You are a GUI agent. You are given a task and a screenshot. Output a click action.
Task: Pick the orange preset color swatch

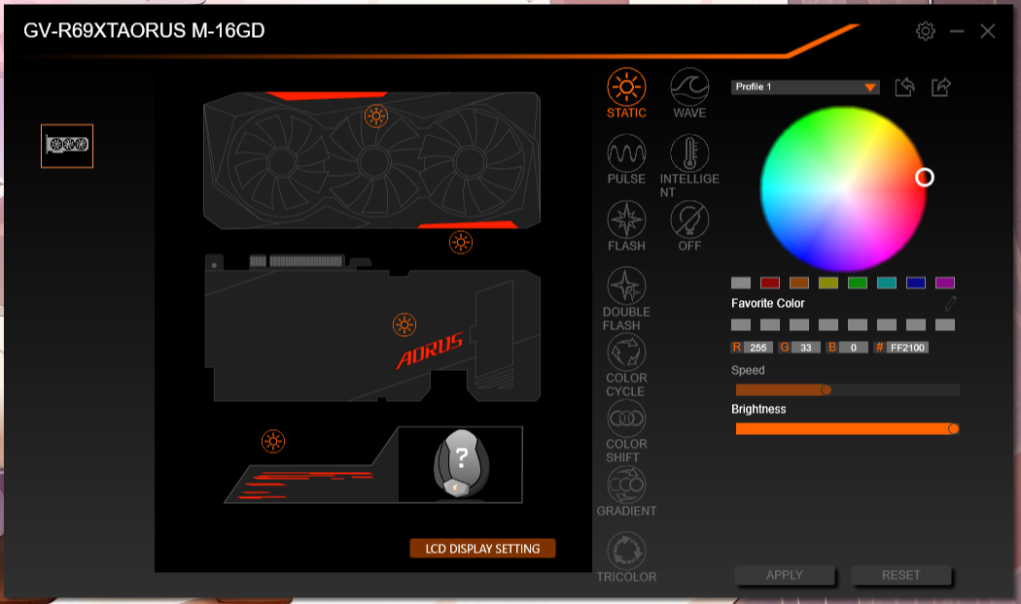coord(799,283)
